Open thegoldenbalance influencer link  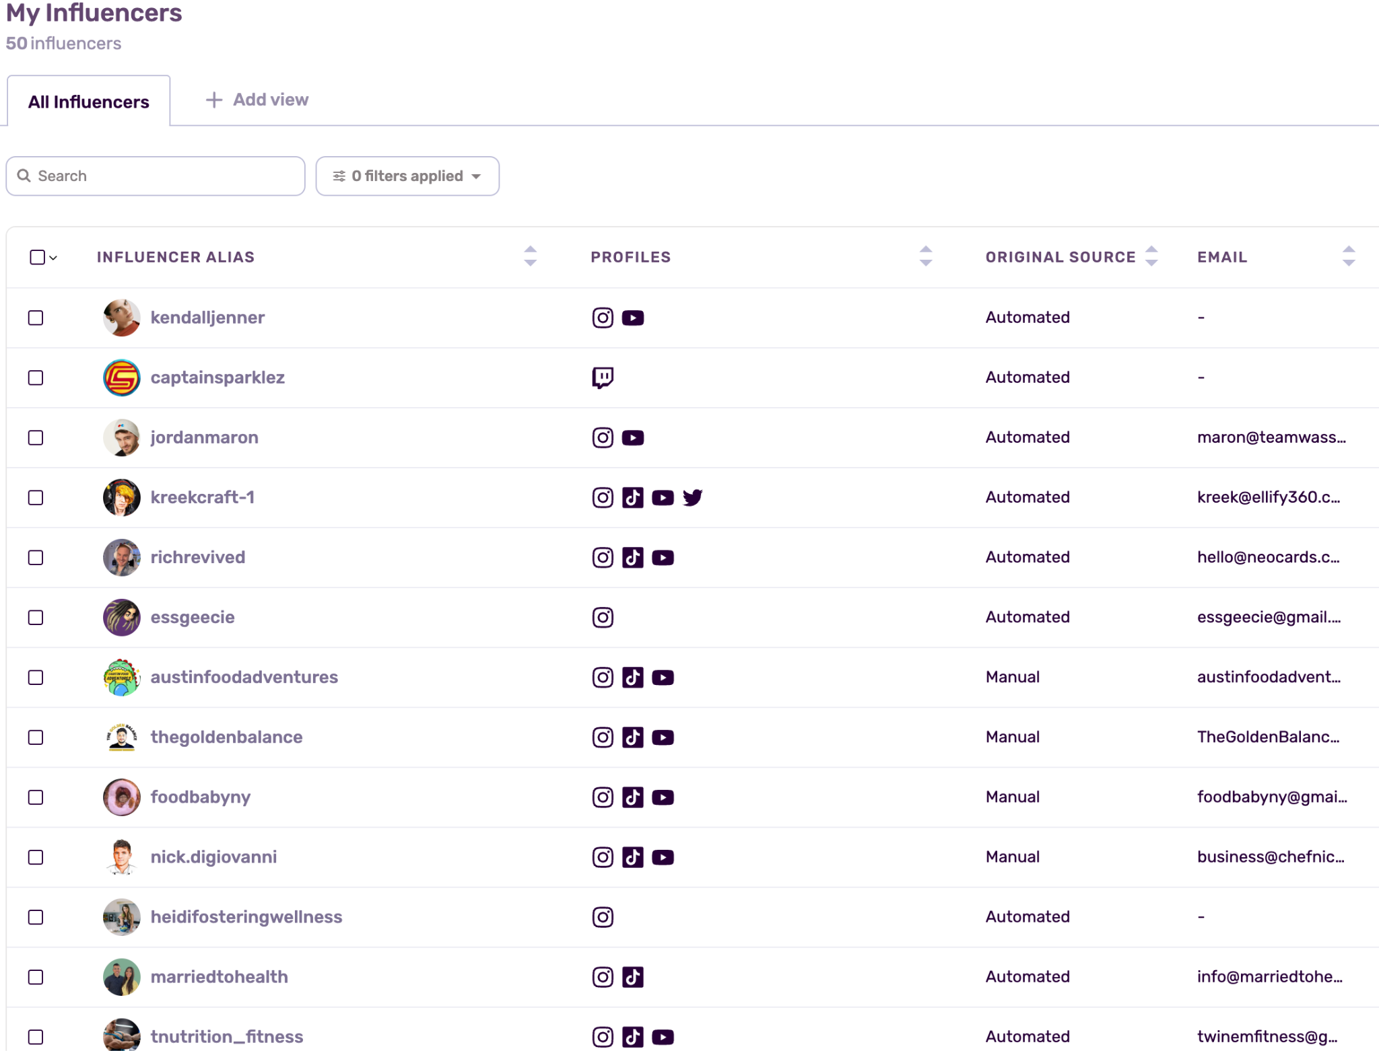226,737
